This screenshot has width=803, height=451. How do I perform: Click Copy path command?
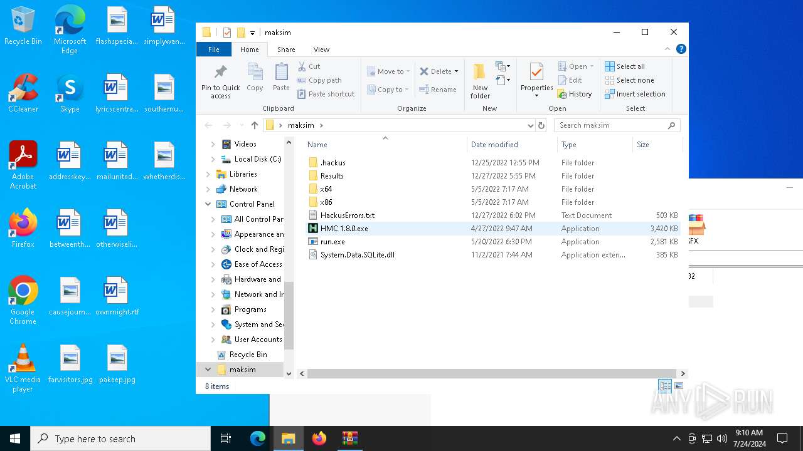319,80
